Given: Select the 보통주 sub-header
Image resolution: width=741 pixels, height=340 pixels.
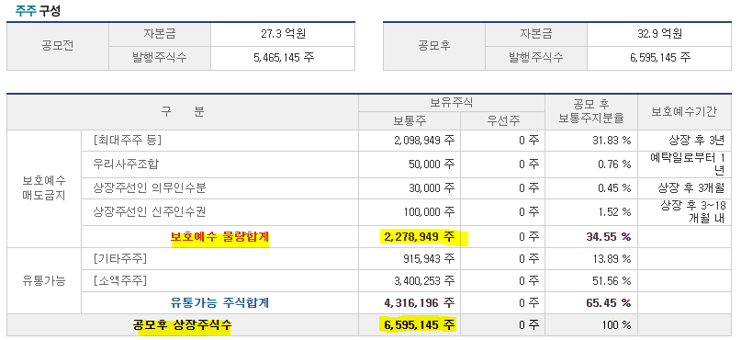Looking at the screenshot, I should 410,120.
